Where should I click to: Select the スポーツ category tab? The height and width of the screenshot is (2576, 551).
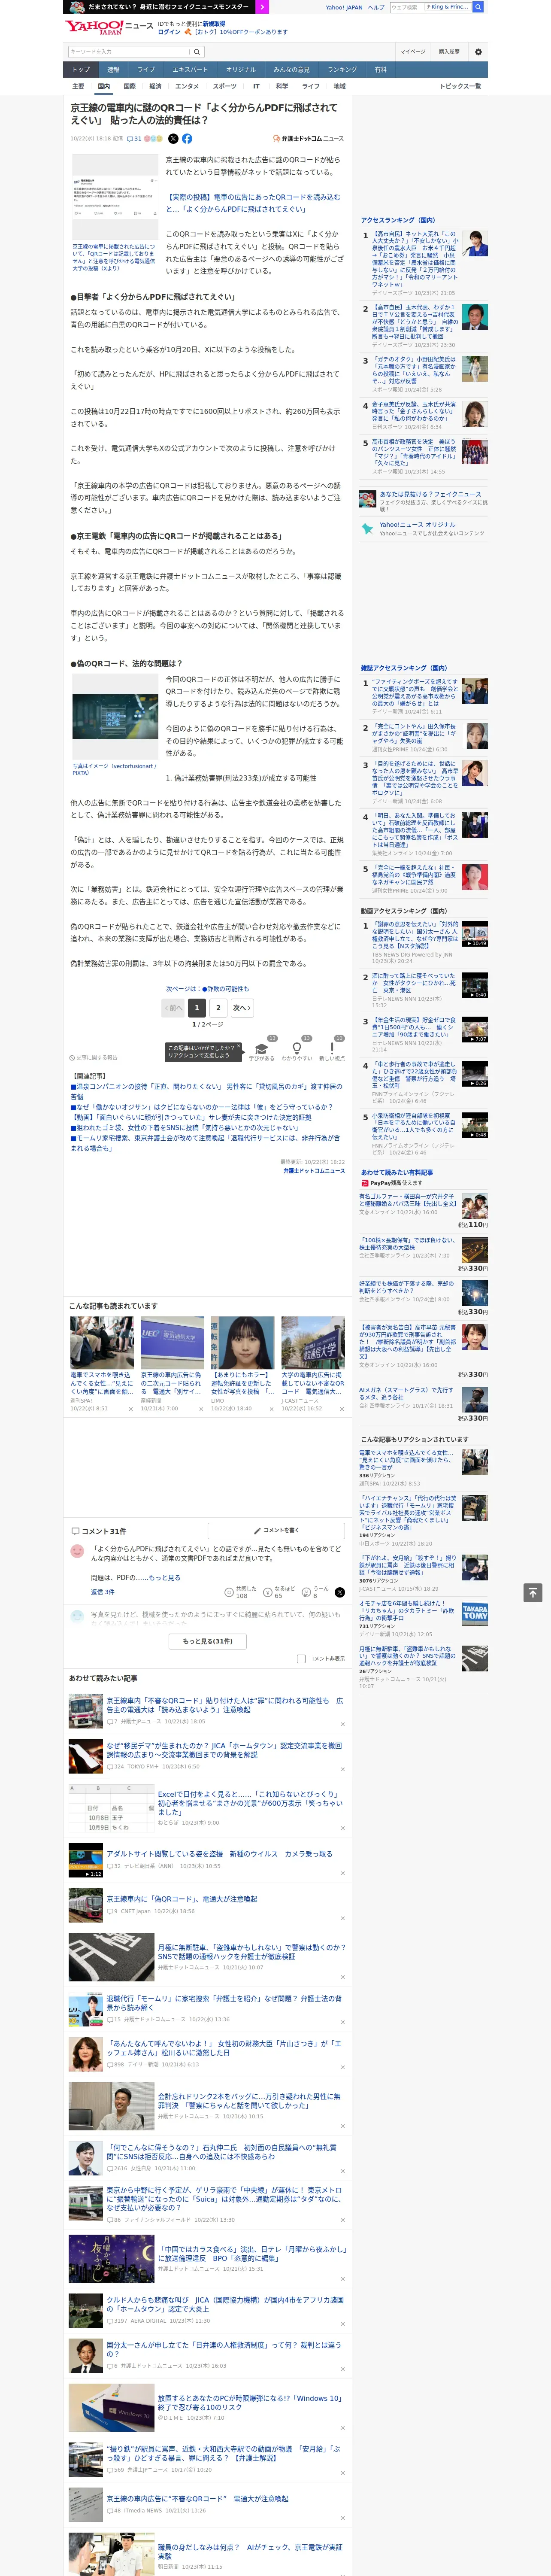tap(225, 86)
